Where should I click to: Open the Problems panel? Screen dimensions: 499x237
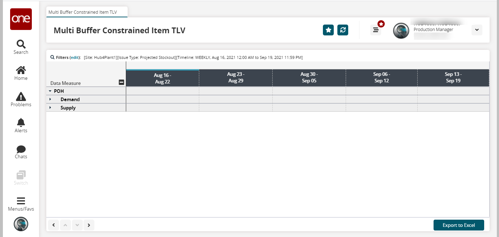(21, 100)
